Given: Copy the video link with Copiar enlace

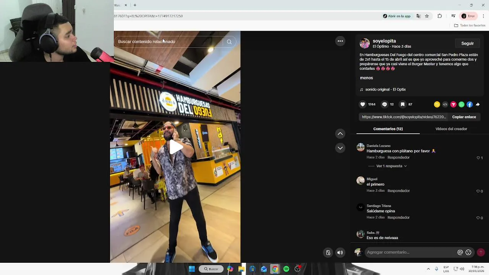Looking at the screenshot, I should 464,117.
